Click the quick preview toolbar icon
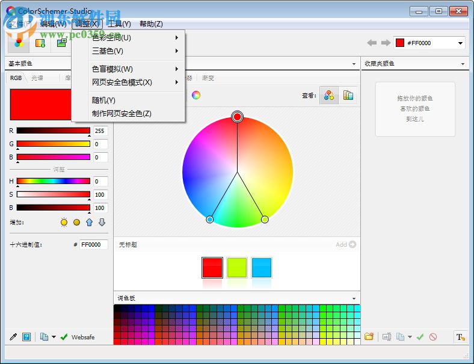The height and width of the screenshot is (364, 474). click(40, 43)
